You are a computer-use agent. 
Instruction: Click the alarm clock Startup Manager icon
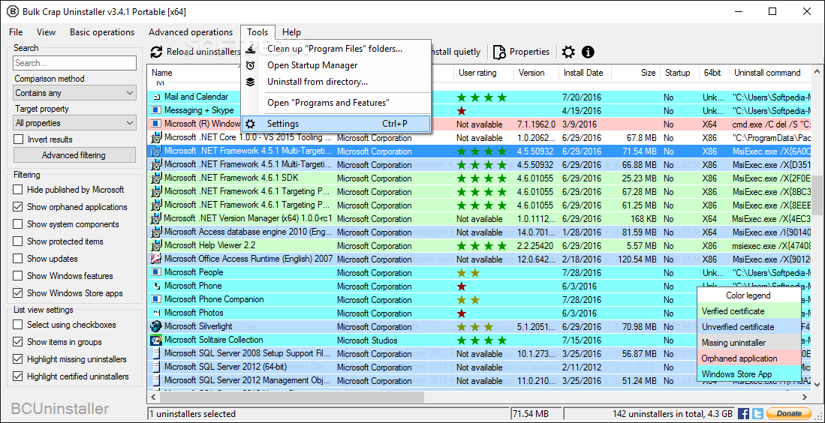click(x=251, y=65)
